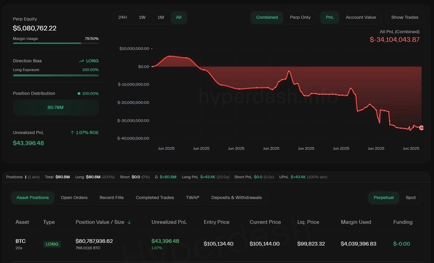The height and width of the screenshot is (263, 434).
Task: Open the Open Orders tab
Action: click(x=74, y=198)
